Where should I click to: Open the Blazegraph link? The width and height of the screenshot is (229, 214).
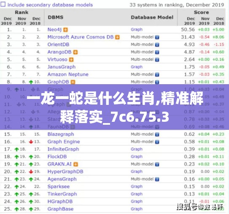(x=61, y=134)
